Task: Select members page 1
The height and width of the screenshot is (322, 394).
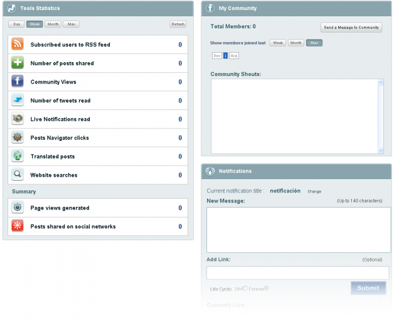Action: click(225, 56)
